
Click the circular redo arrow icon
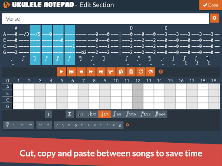pyautogui.click(x=141, y=72)
